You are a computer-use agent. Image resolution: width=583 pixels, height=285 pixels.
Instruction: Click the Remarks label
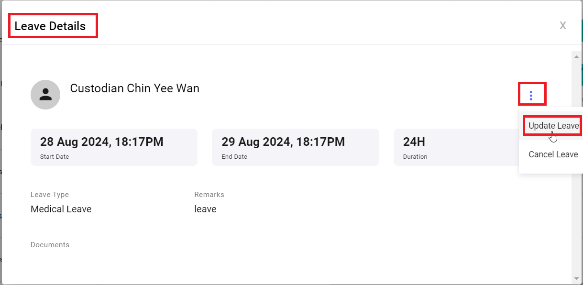pyautogui.click(x=209, y=195)
